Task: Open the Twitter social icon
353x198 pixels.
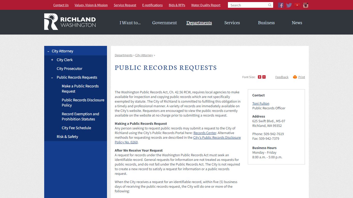Action: coord(289,5)
